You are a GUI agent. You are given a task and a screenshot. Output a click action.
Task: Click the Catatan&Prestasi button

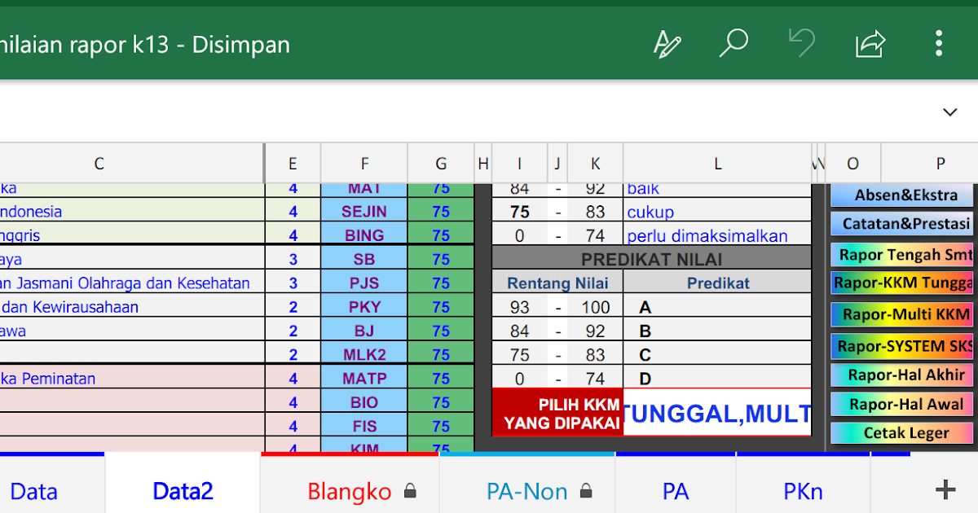(x=901, y=223)
